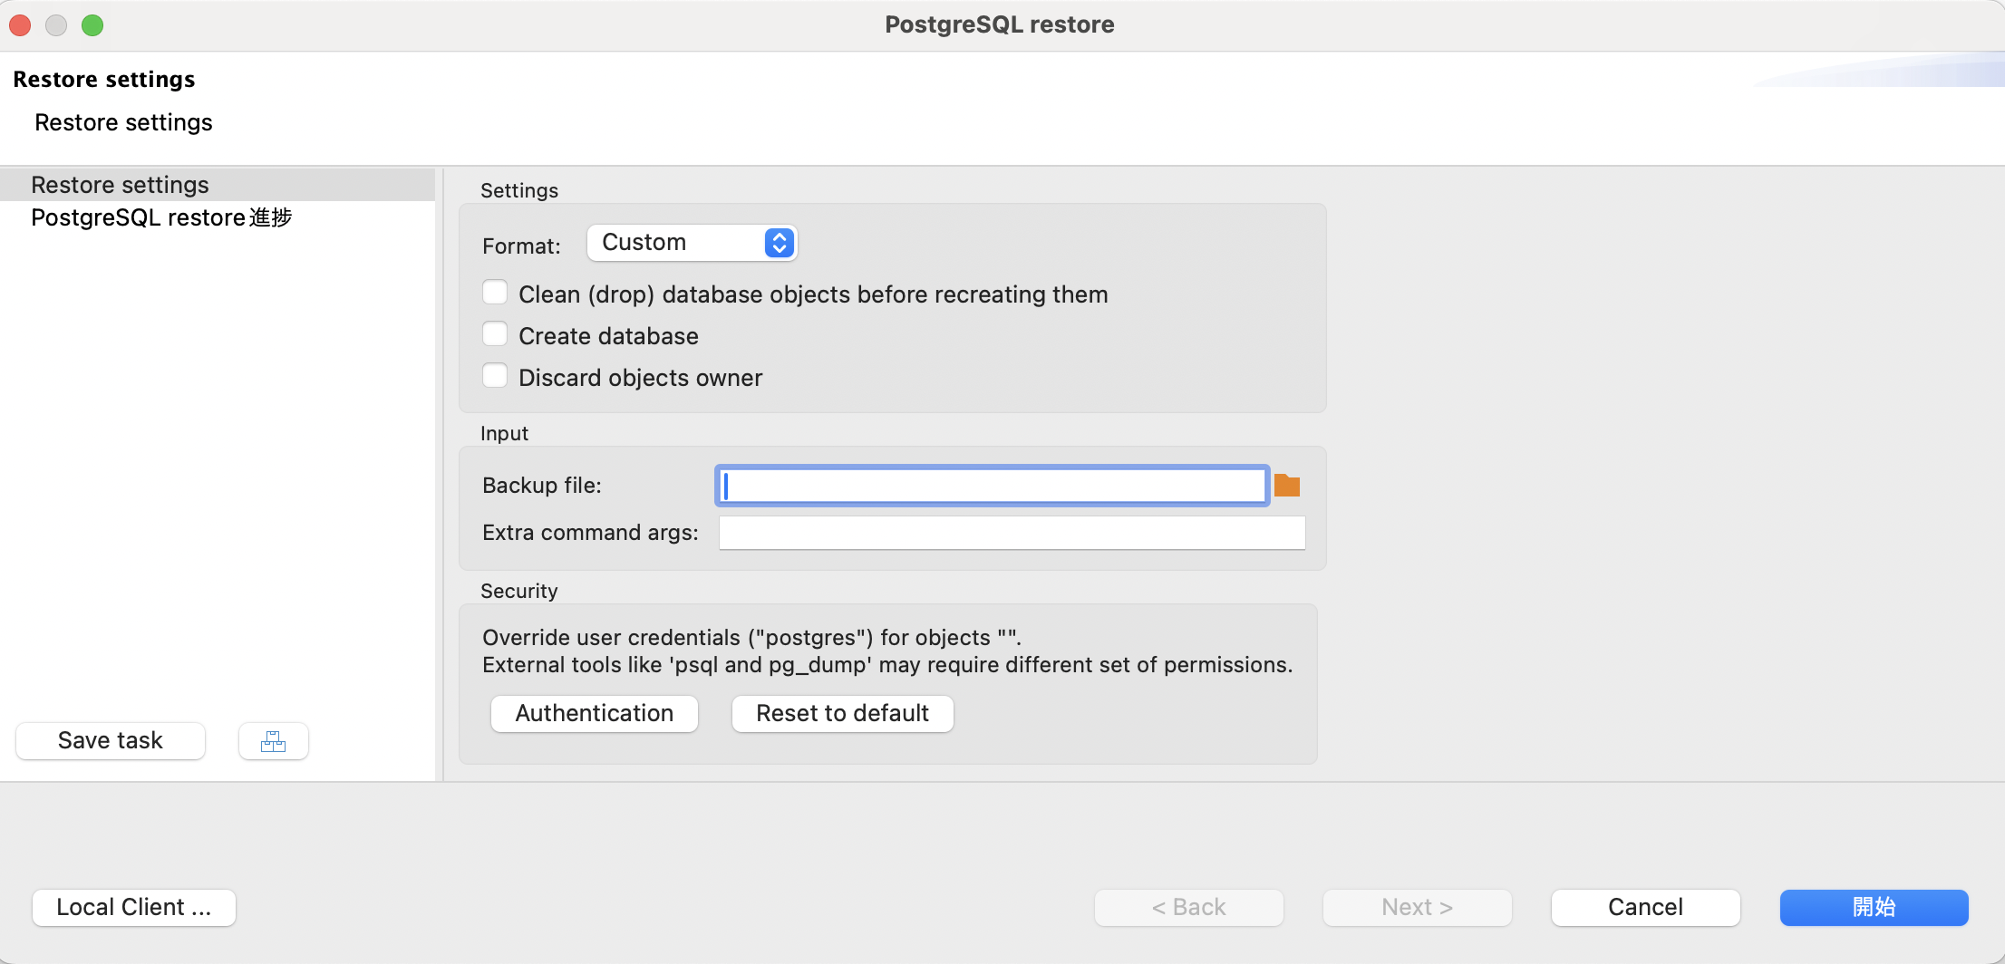
Task: Select 'Restore settings' in the left panel
Action: [x=120, y=185]
